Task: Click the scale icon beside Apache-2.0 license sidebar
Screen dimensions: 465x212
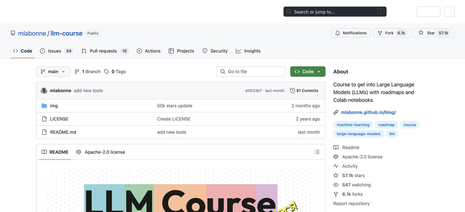Action: (x=336, y=156)
